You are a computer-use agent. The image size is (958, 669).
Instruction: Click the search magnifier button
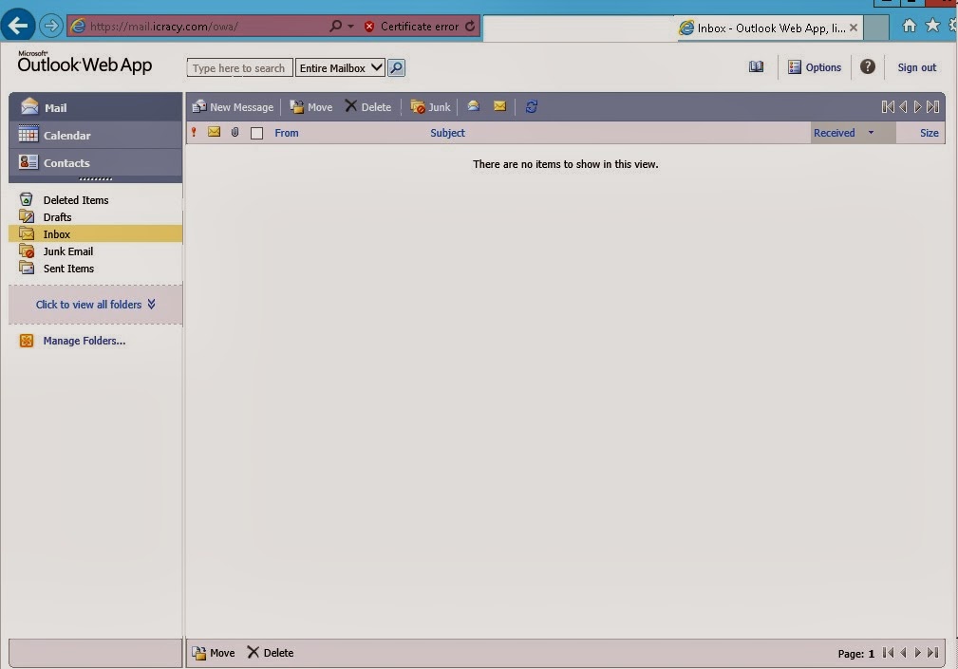click(396, 67)
